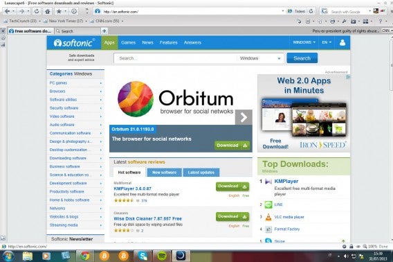Open Wise Disk Cleaner 7.87.557 Free link

147,219
